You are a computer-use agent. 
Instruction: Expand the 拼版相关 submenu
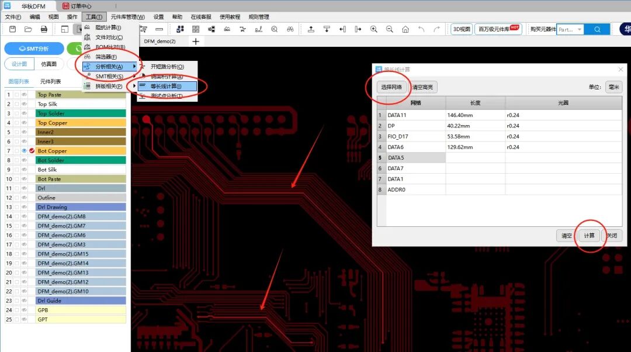click(x=109, y=87)
